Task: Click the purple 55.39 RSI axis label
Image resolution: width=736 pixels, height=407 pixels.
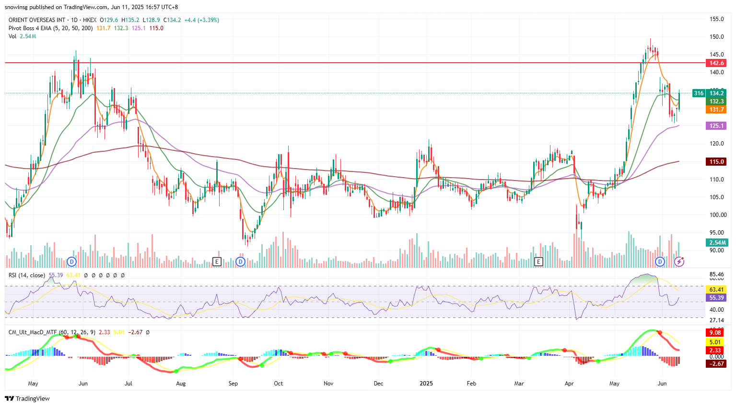Action: [716, 298]
